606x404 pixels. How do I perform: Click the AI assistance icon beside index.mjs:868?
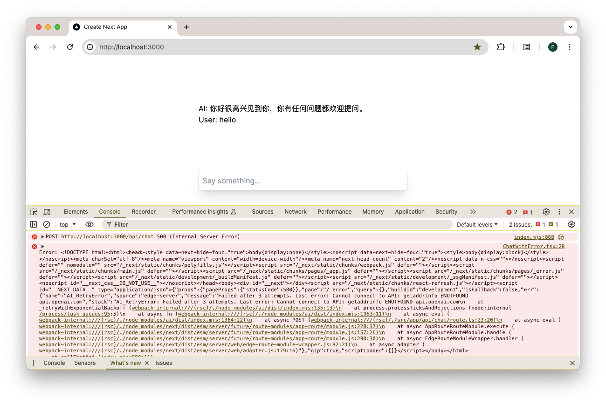coord(561,237)
